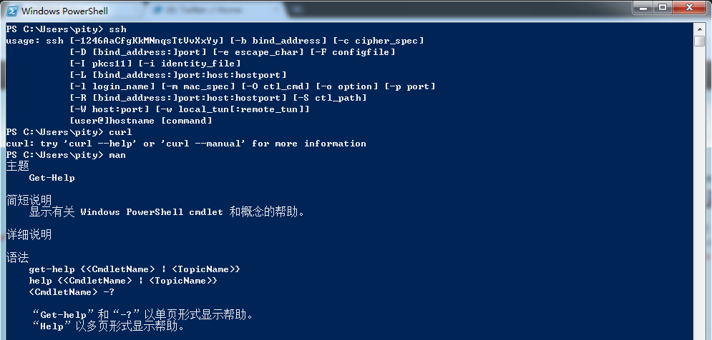Open the PowerShell title bar system icon
This screenshot has width=712, height=340.
point(11,11)
